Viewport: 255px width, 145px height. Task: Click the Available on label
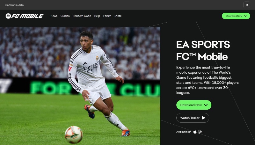[184, 132]
